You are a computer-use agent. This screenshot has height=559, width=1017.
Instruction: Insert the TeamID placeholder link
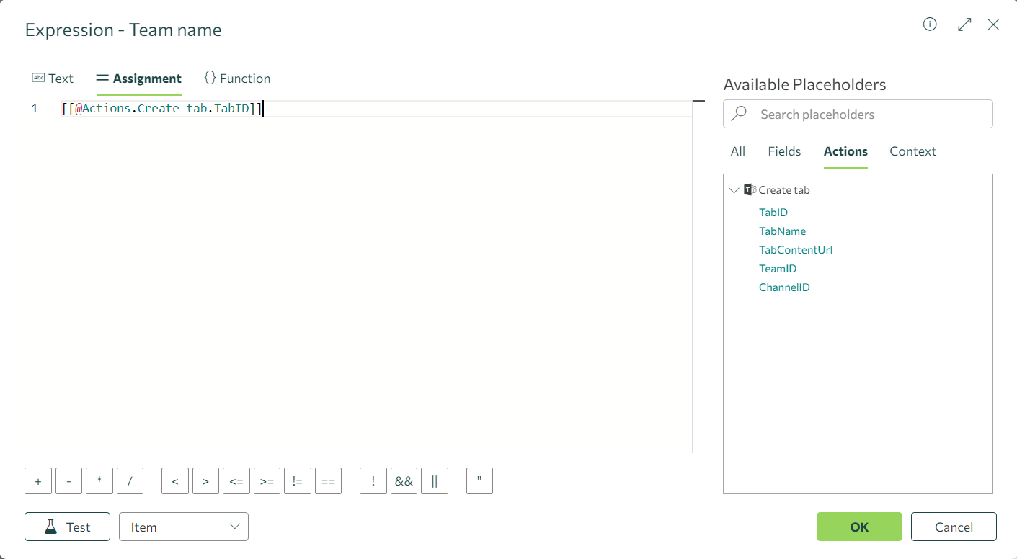point(778,268)
